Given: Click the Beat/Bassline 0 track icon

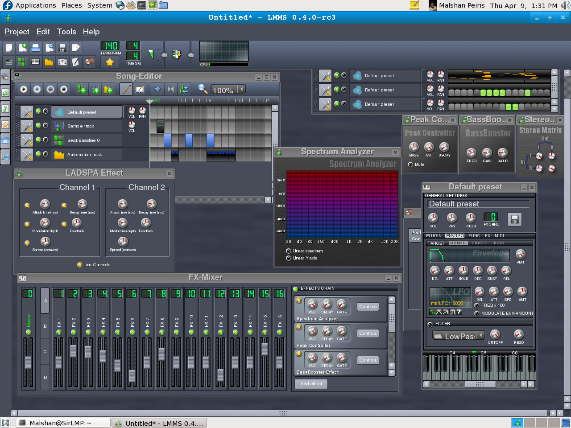Looking at the screenshot, I should coord(59,140).
